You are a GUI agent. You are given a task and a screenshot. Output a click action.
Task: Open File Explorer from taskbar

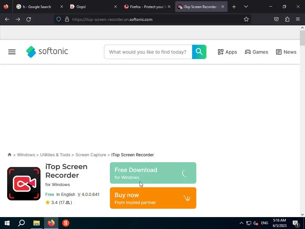click(36, 223)
